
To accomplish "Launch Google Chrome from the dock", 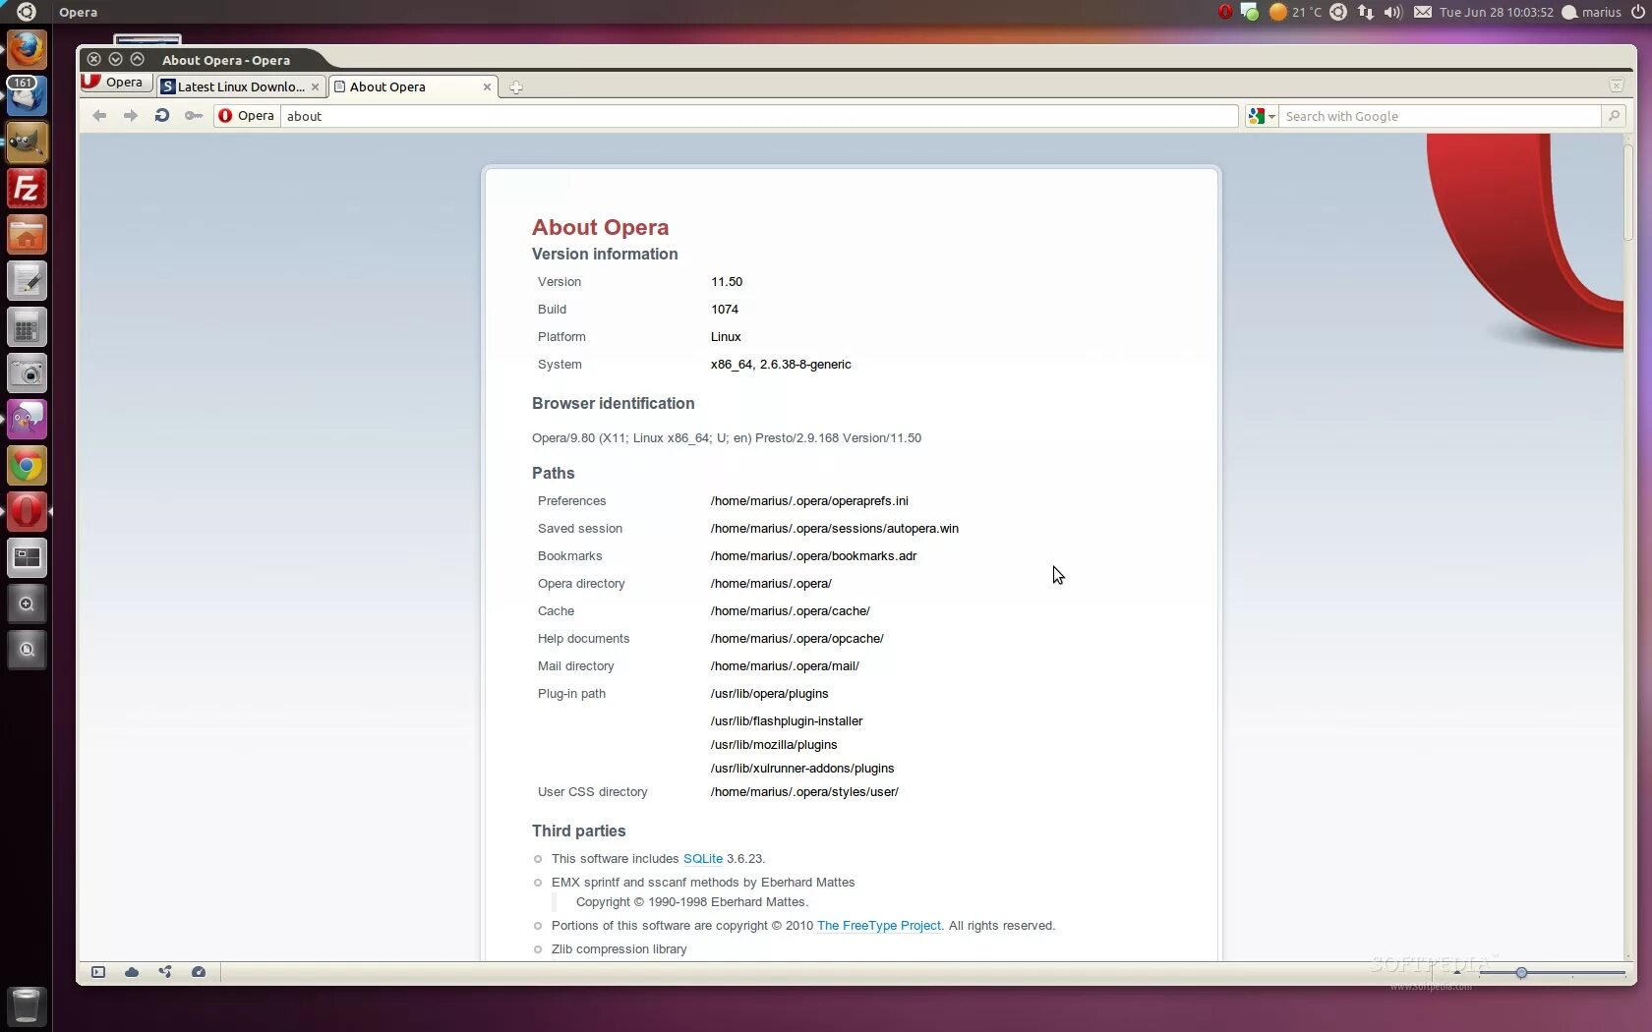I will tap(27, 466).
